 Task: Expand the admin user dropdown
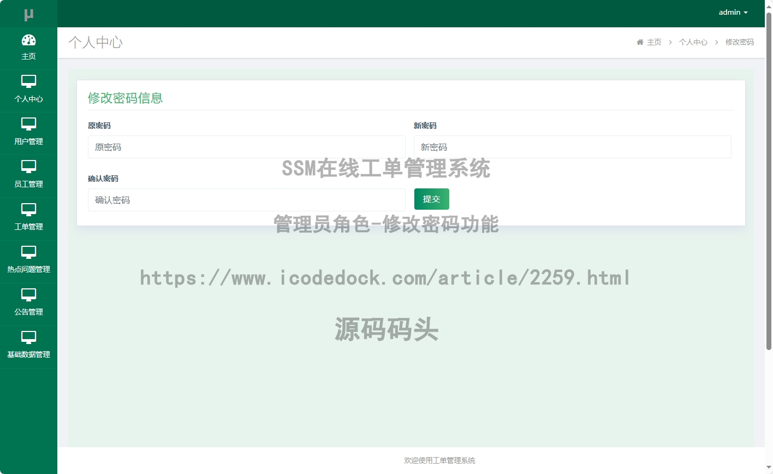tap(733, 12)
